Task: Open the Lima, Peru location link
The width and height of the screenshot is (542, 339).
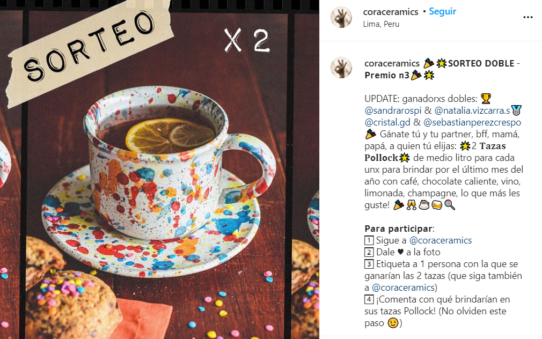Action: pyautogui.click(x=381, y=24)
